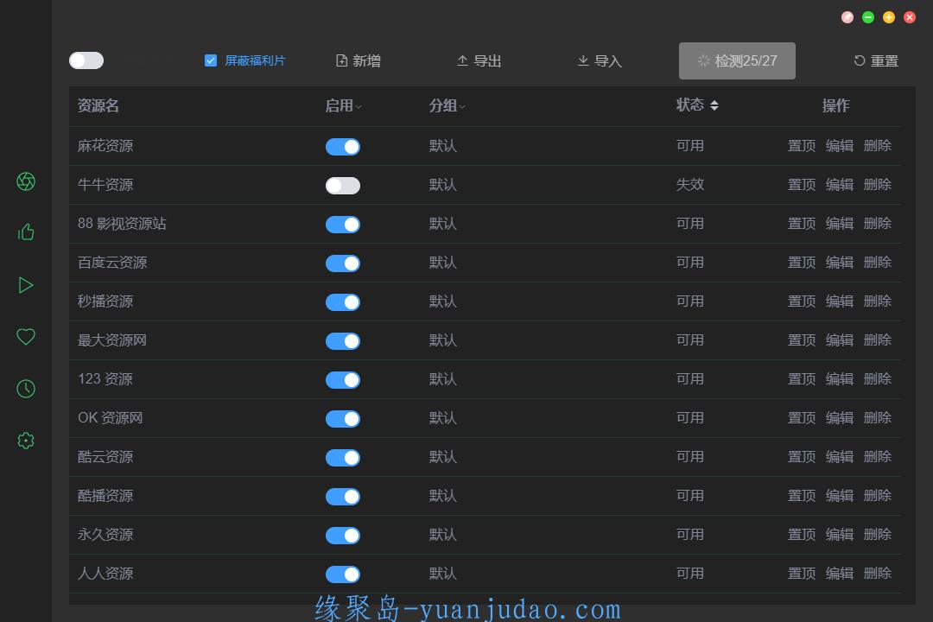933x622 pixels.
Task: Click 编辑 for 人人资源
Action: (x=840, y=574)
